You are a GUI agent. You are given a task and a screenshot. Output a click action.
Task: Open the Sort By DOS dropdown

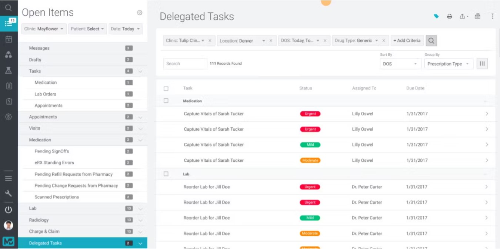click(x=400, y=64)
